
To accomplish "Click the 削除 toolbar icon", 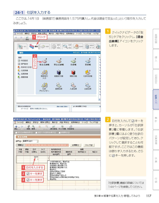I will [28, 127].
